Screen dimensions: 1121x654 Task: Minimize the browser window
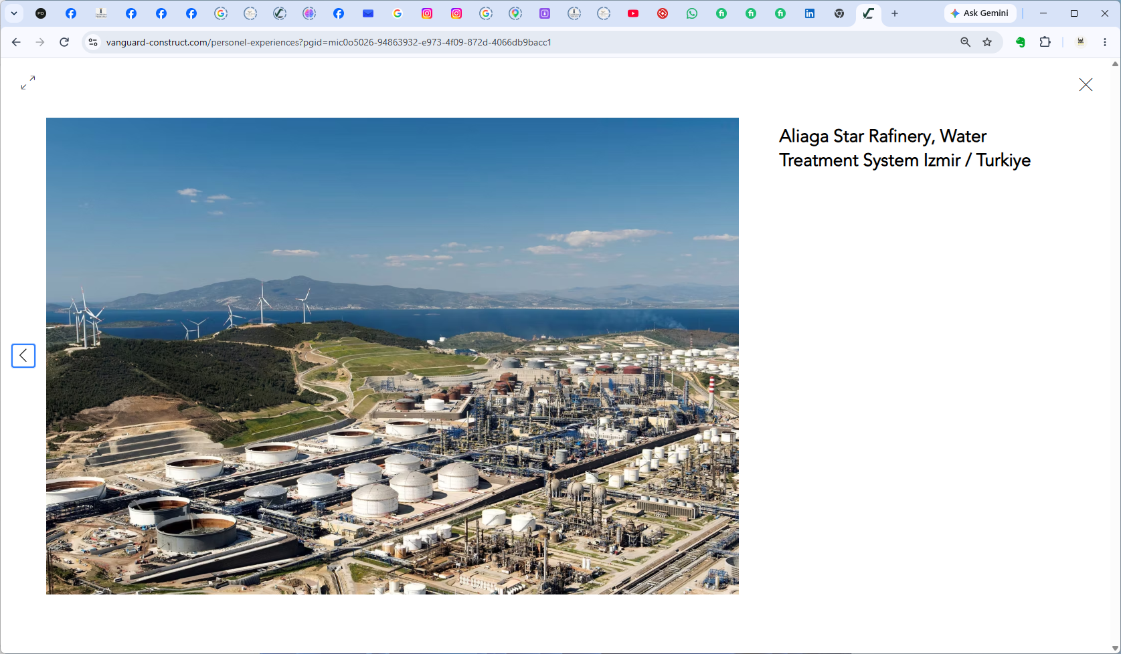[x=1043, y=13]
